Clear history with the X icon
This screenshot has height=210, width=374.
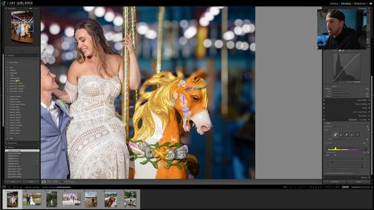[x=37, y=148]
